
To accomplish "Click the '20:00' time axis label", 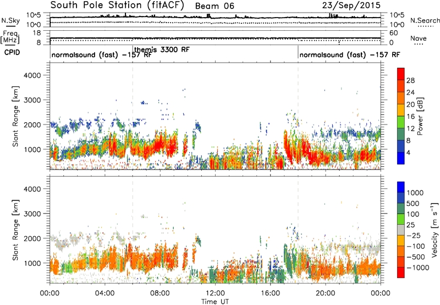I will 326,293.
